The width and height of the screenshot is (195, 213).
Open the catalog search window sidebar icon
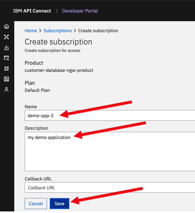click(7, 58)
